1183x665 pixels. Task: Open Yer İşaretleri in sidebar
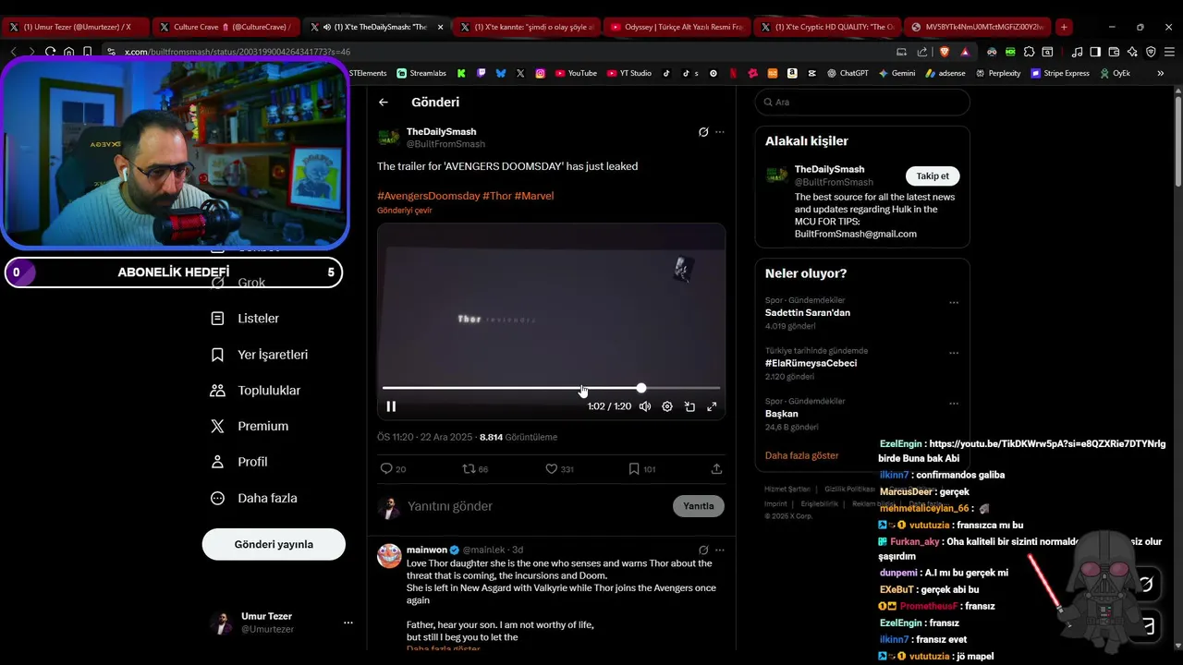point(260,355)
